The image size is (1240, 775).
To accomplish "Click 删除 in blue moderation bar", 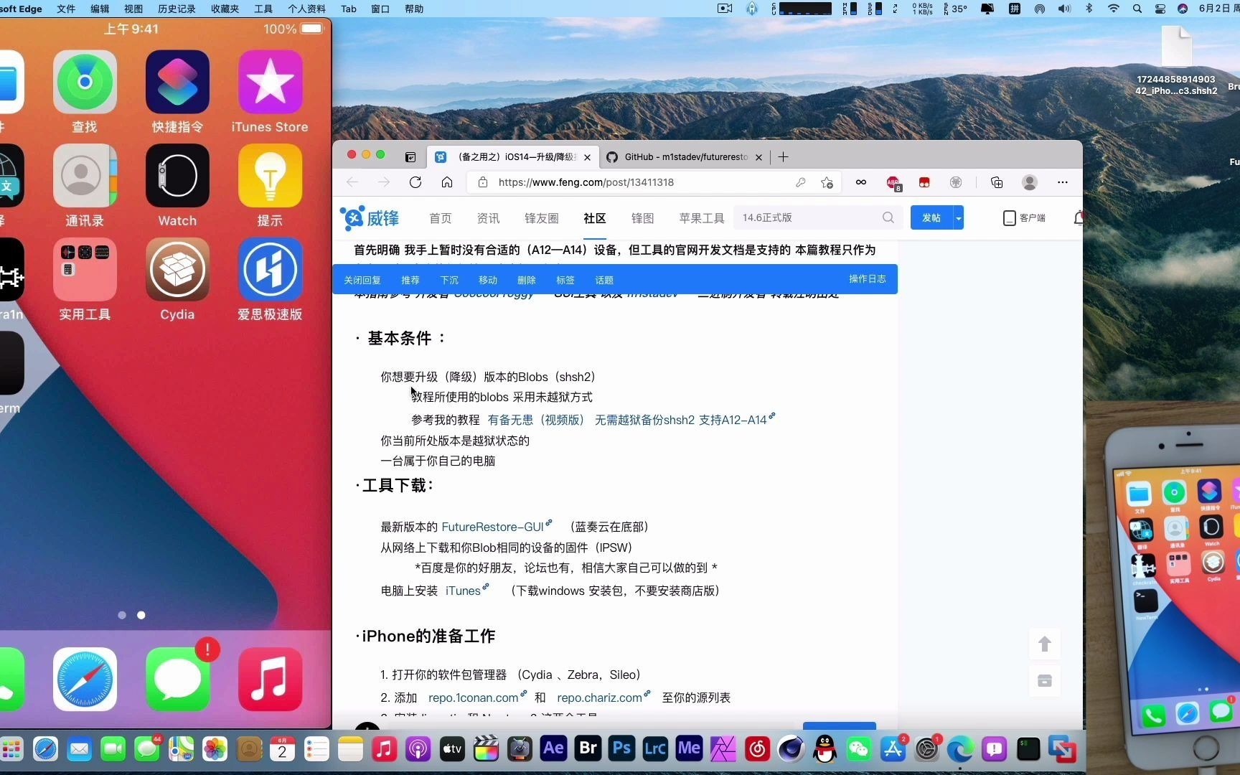I will pyautogui.click(x=527, y=280).
